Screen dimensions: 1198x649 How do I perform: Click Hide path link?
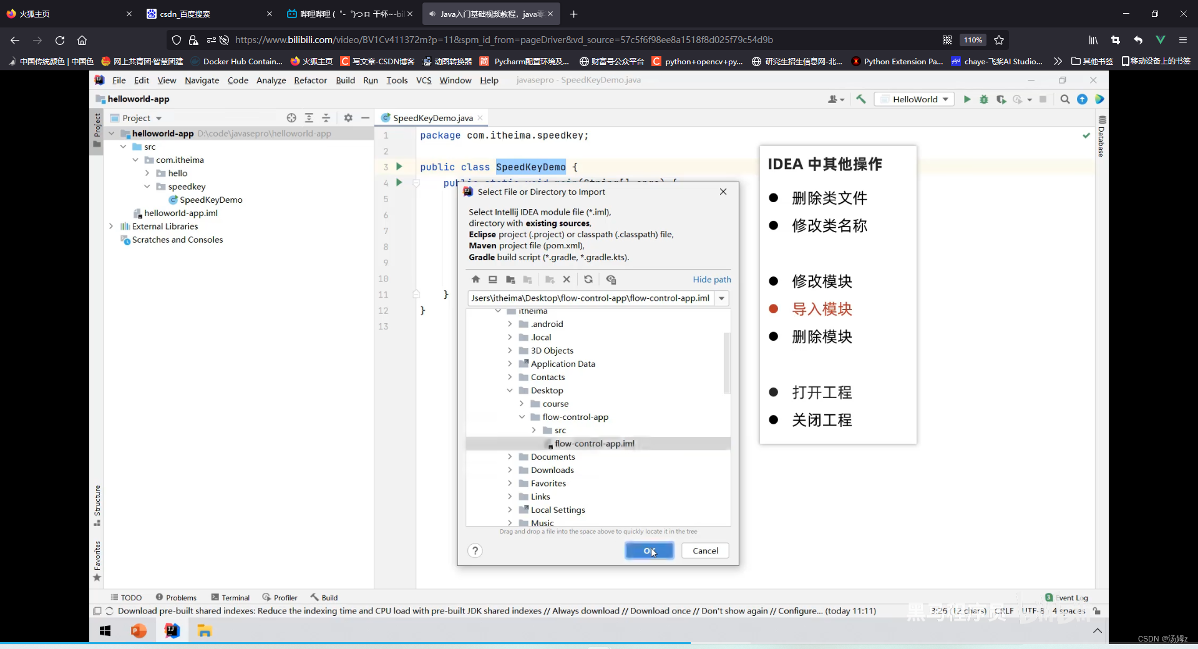(711, 280)
